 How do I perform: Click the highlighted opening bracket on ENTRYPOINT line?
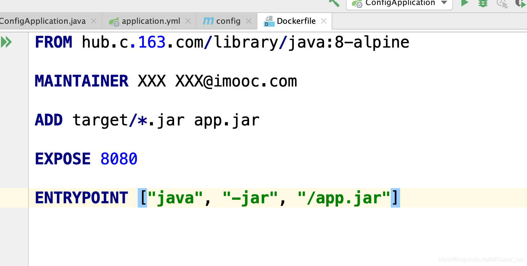pyautogui.click(x=142, y=198)
